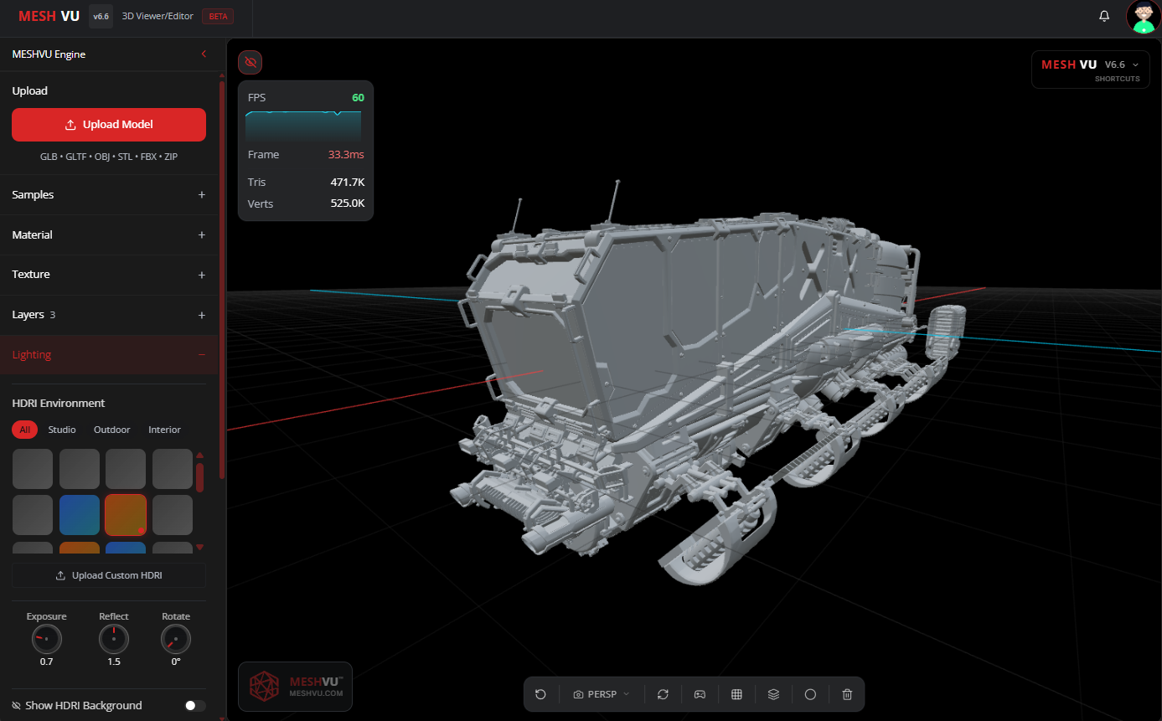Select the Studio HDRI filter tab
Screen dimensions: 1162x721
click(x=62, y=430)
